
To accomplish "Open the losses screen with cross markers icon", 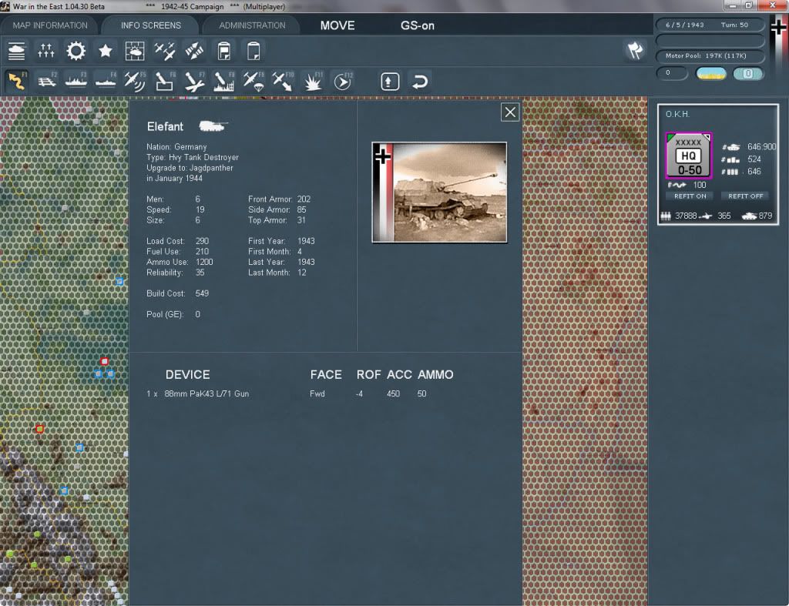I will [x=46, y=51].
